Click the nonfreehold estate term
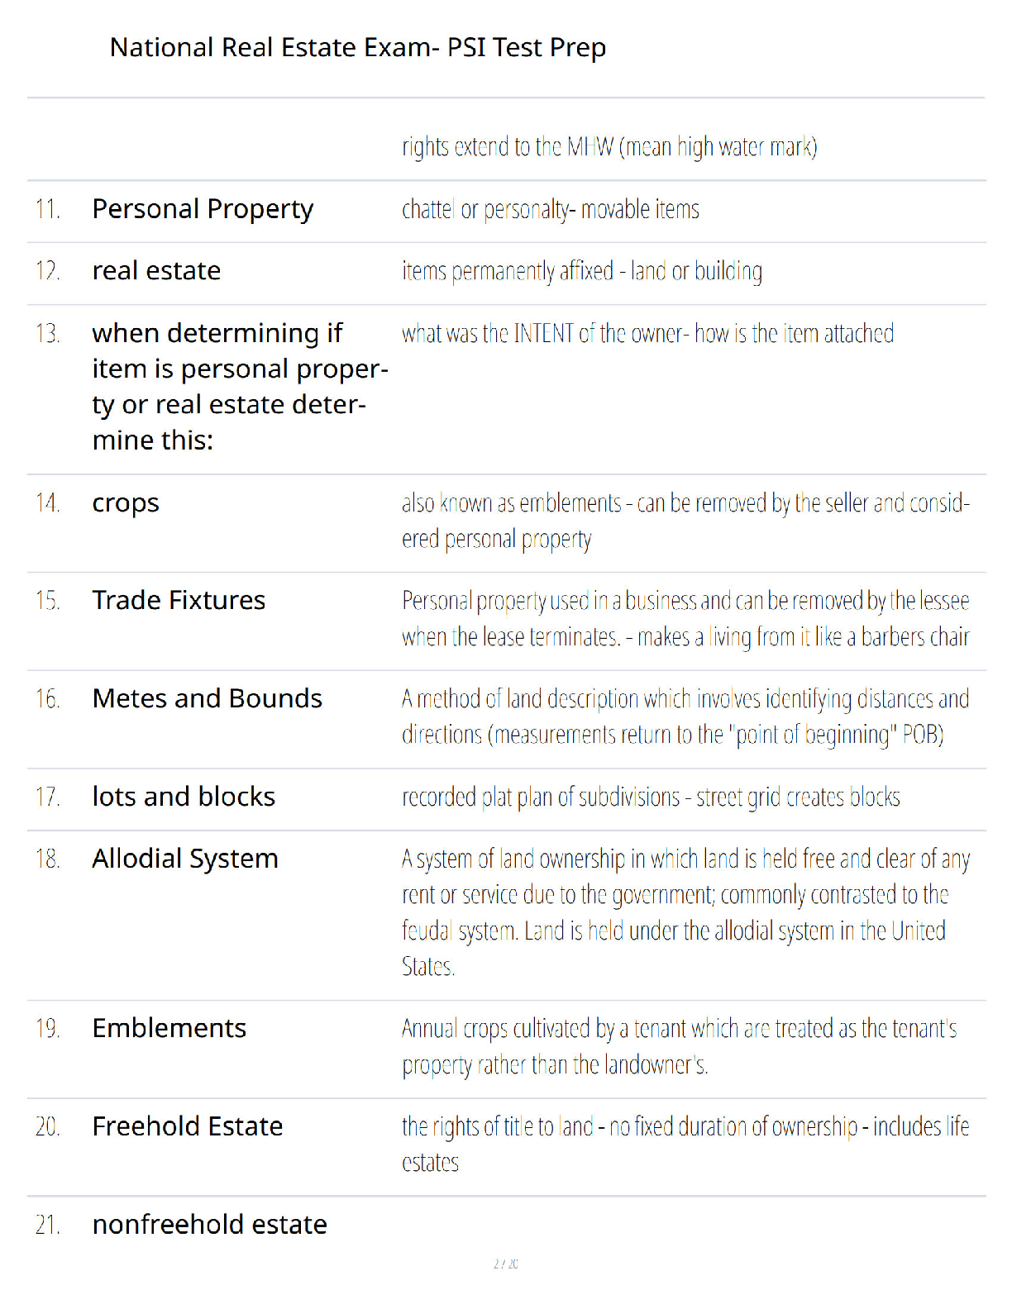1012x1309 pixels. click(209, 1225)
